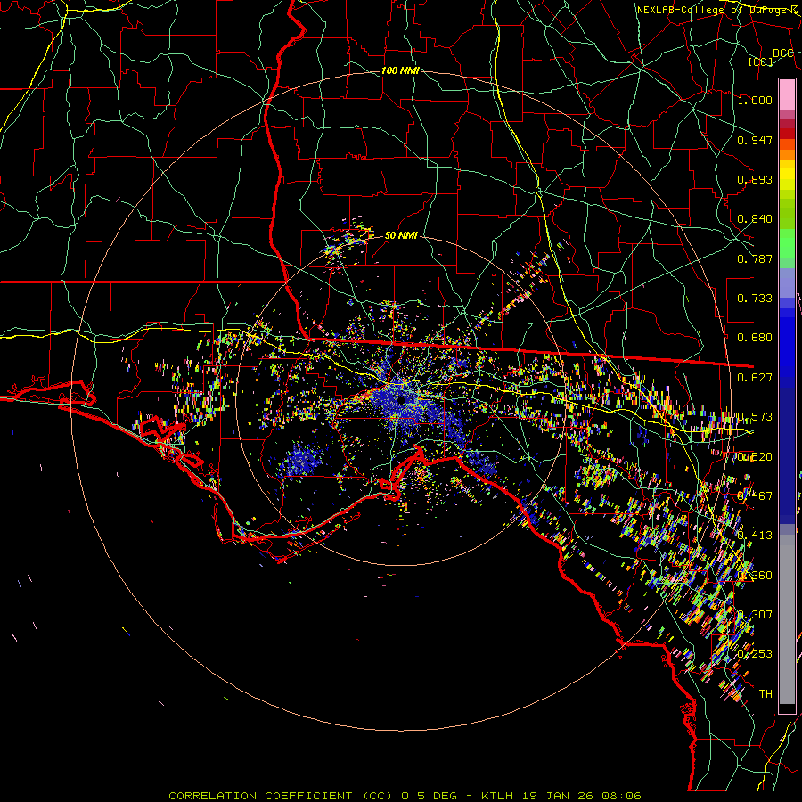Click the 0.573 scale value
The height and width of the screenshot is (802, 802).
755,417
